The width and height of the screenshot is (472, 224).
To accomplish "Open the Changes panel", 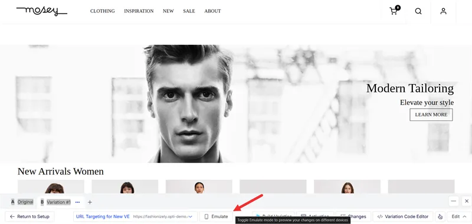I will click(x=353, y=216).
